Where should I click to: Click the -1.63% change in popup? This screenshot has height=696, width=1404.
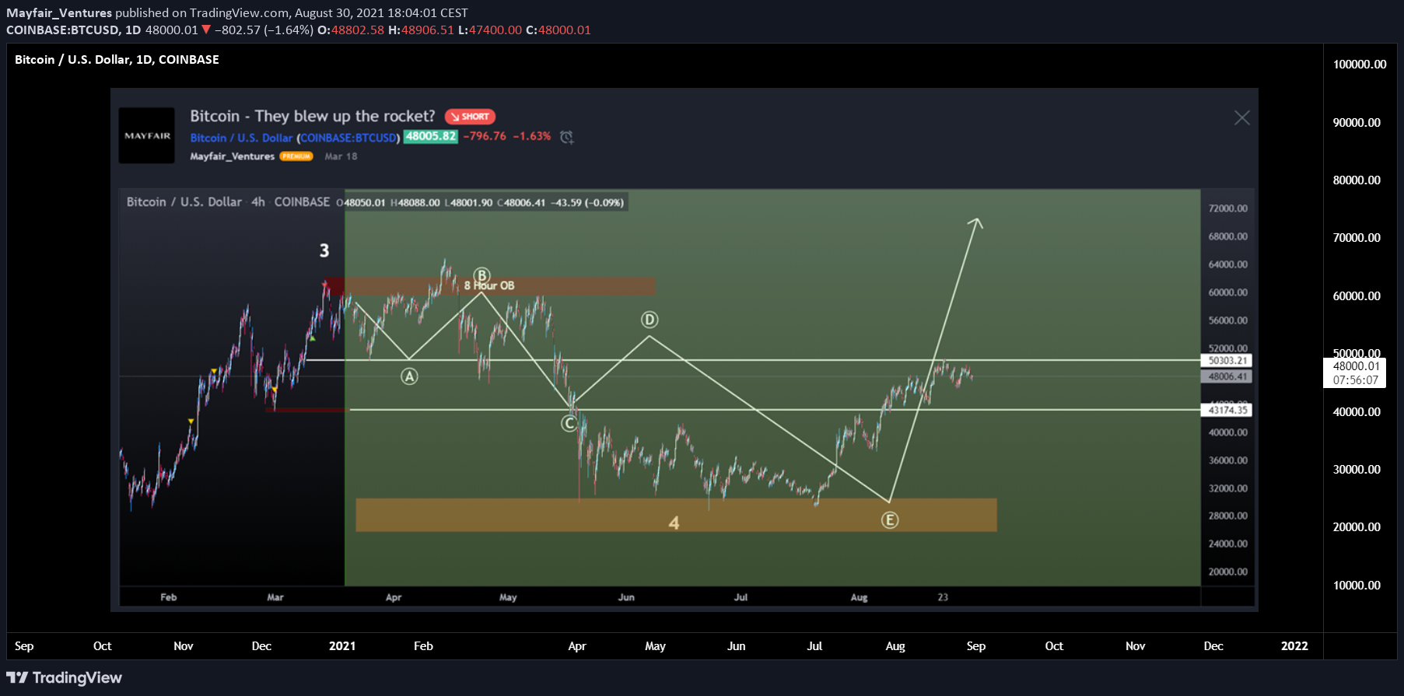click(532, 136)
